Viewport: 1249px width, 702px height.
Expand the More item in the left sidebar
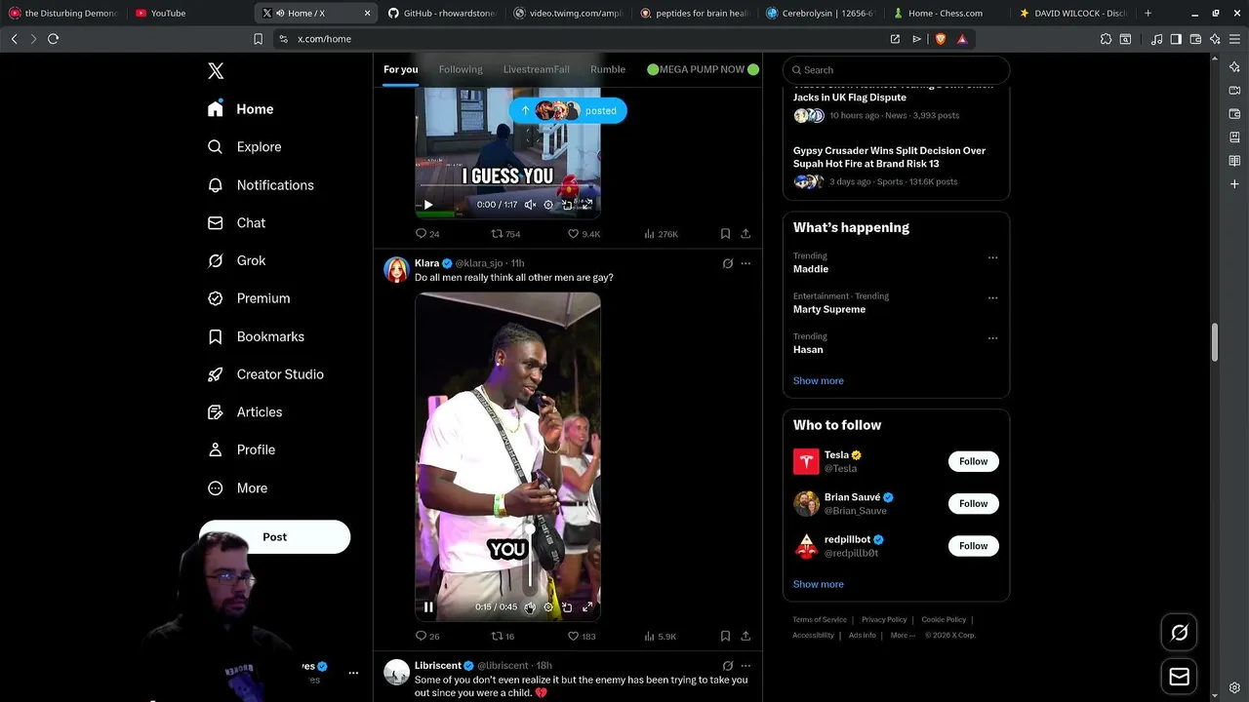[x=237, y=488]
